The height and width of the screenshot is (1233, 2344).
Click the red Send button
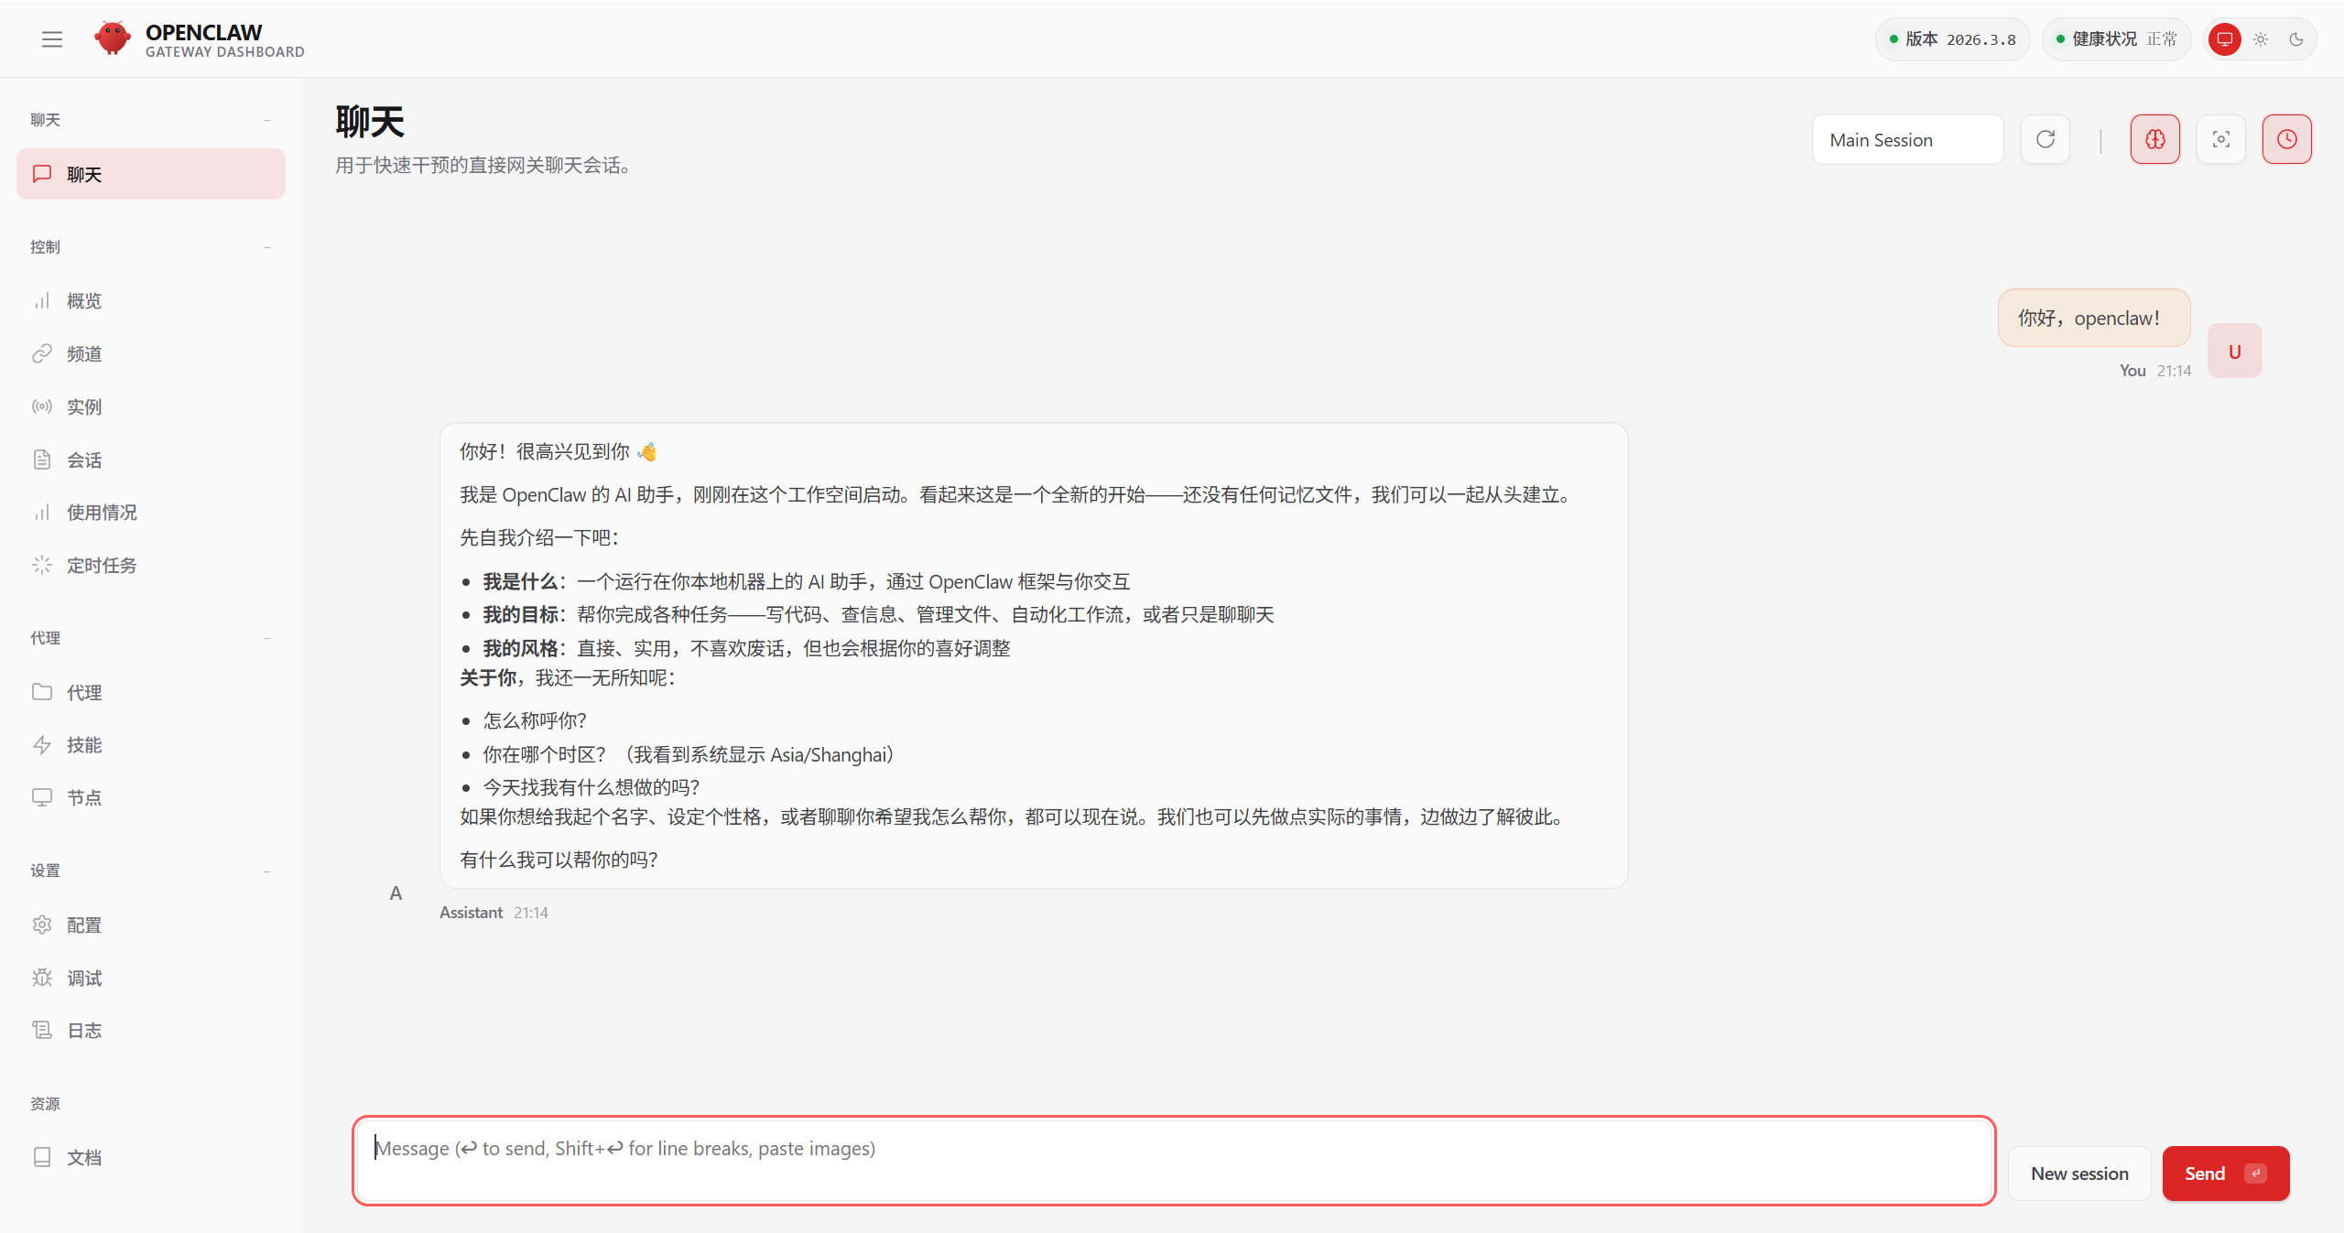(x=2224, y=1174)
